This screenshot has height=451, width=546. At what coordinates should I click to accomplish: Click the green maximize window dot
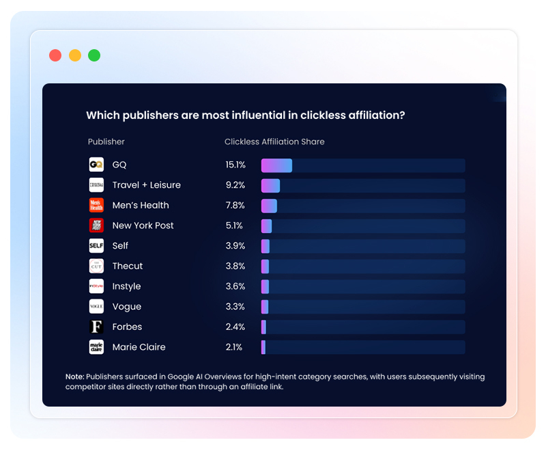click(x=94, y=55)
